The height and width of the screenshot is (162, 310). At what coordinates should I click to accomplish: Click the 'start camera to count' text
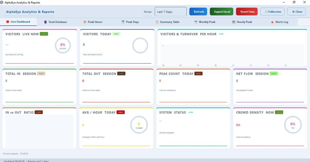[92, 54]
